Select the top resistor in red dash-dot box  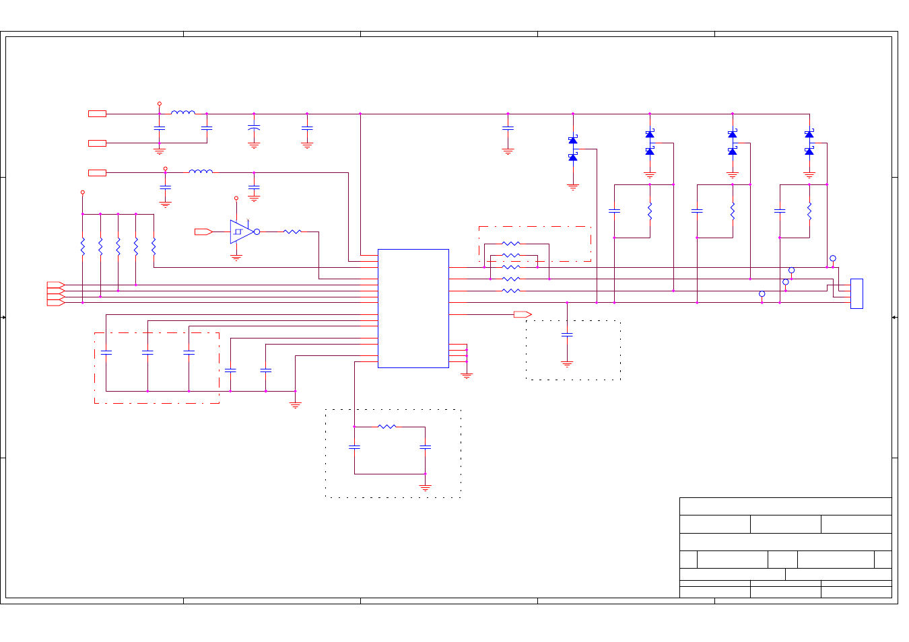click(511, 244)
